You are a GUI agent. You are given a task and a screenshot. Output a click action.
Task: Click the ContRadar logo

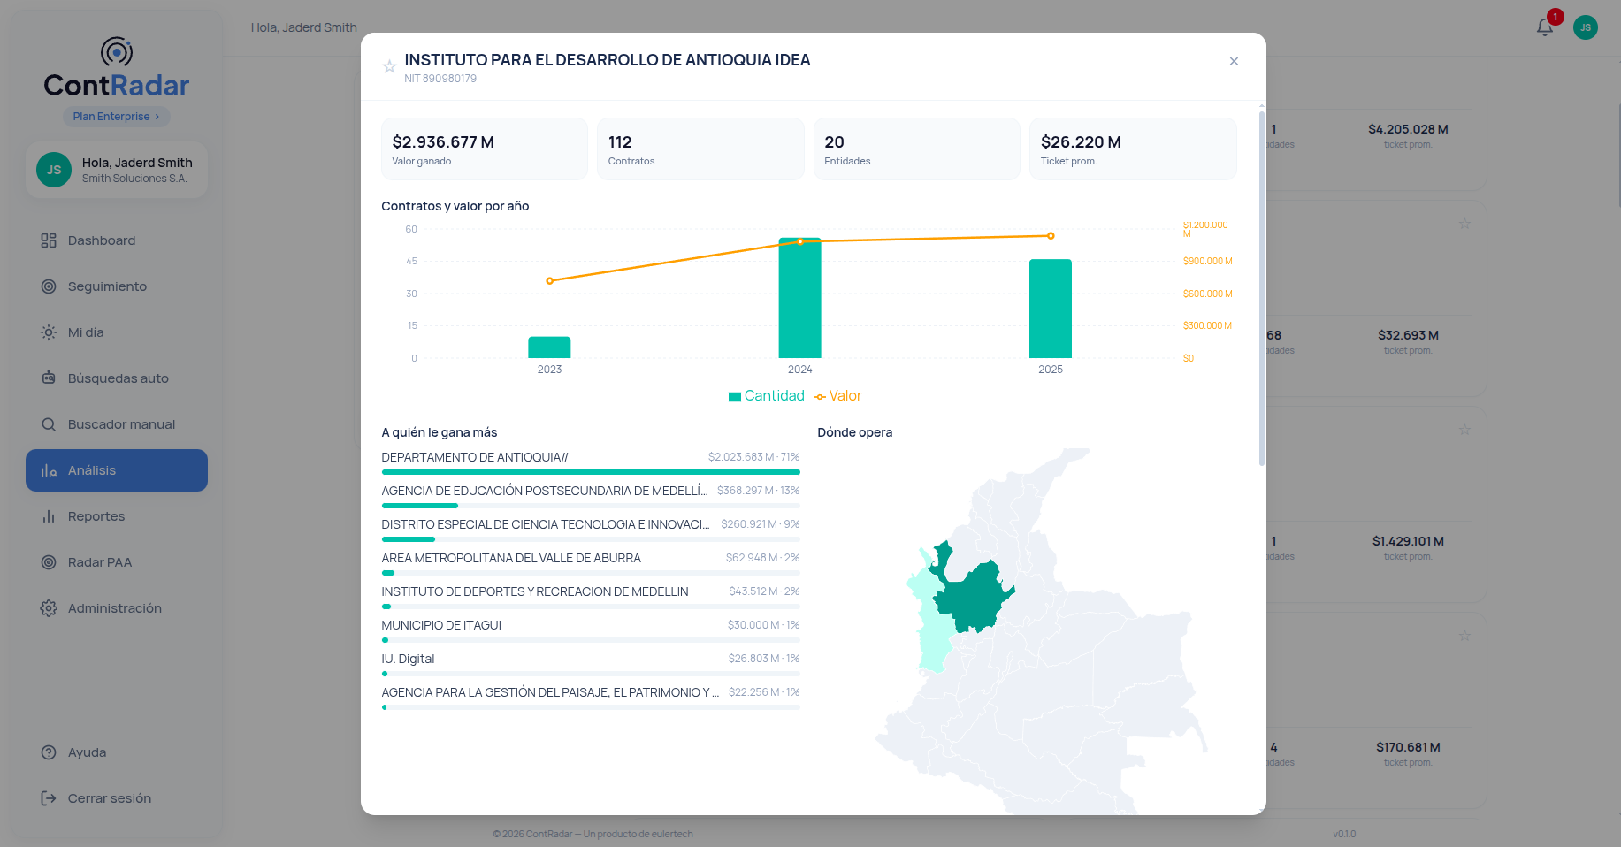click(117, 68)
